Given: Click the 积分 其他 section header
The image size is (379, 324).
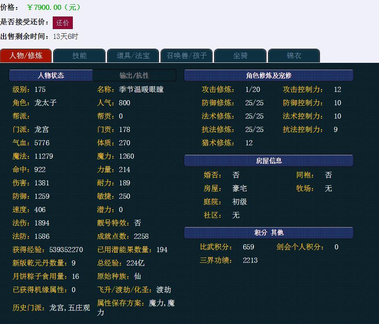Looking at the screenshot, I should pyautogui.click(x=269, y=232).
